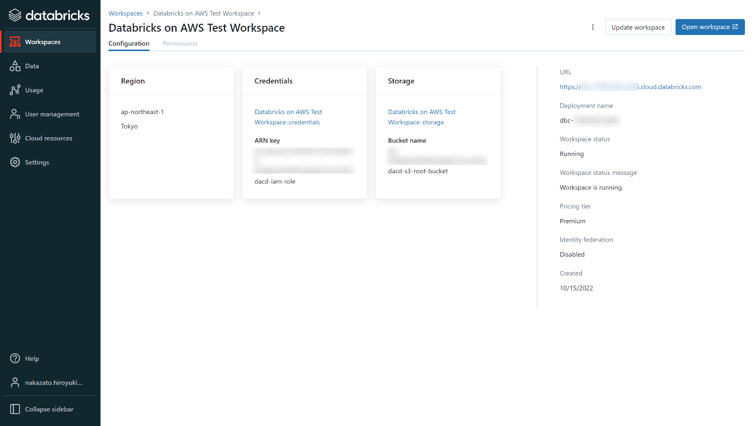Click the Usage graph icon
Screen dimensions: 753x426
coord(15,90)
